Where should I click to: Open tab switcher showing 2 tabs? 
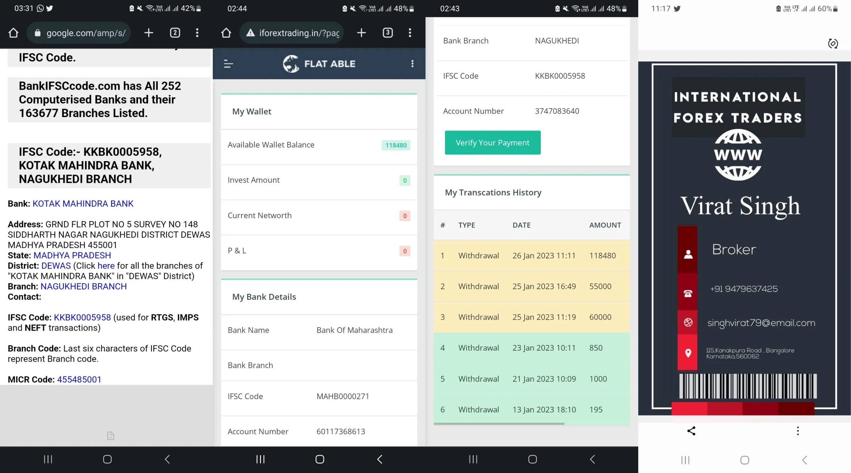[175, 33]
